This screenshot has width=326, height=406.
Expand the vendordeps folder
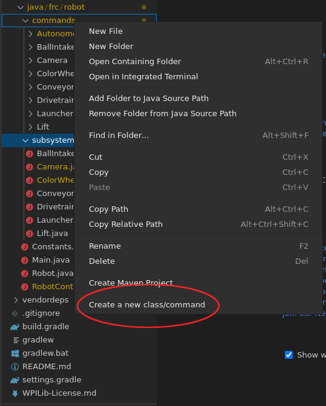pos(16,300)
